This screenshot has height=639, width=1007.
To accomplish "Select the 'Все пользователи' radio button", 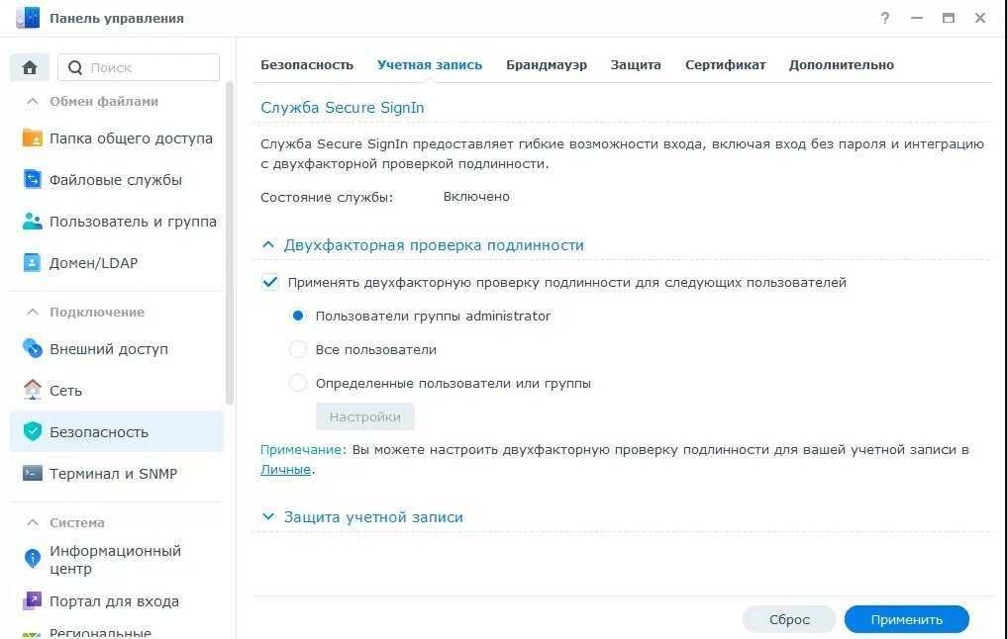I will tap(298, 349).
